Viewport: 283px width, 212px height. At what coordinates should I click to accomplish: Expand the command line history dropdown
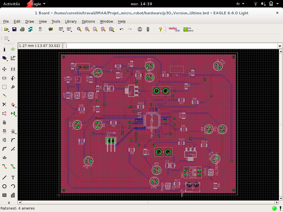tap(280, 46)
